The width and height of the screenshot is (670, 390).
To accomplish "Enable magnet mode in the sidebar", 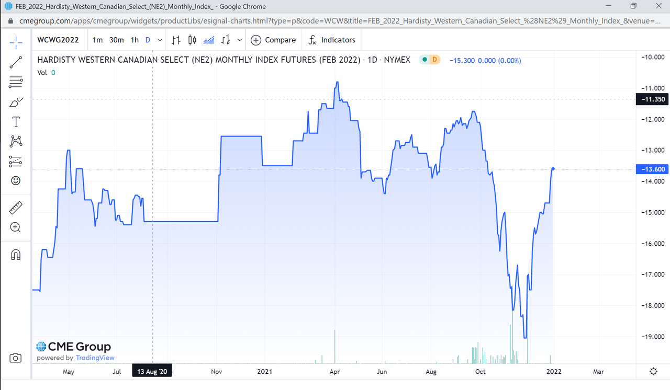I will point(16,254).
